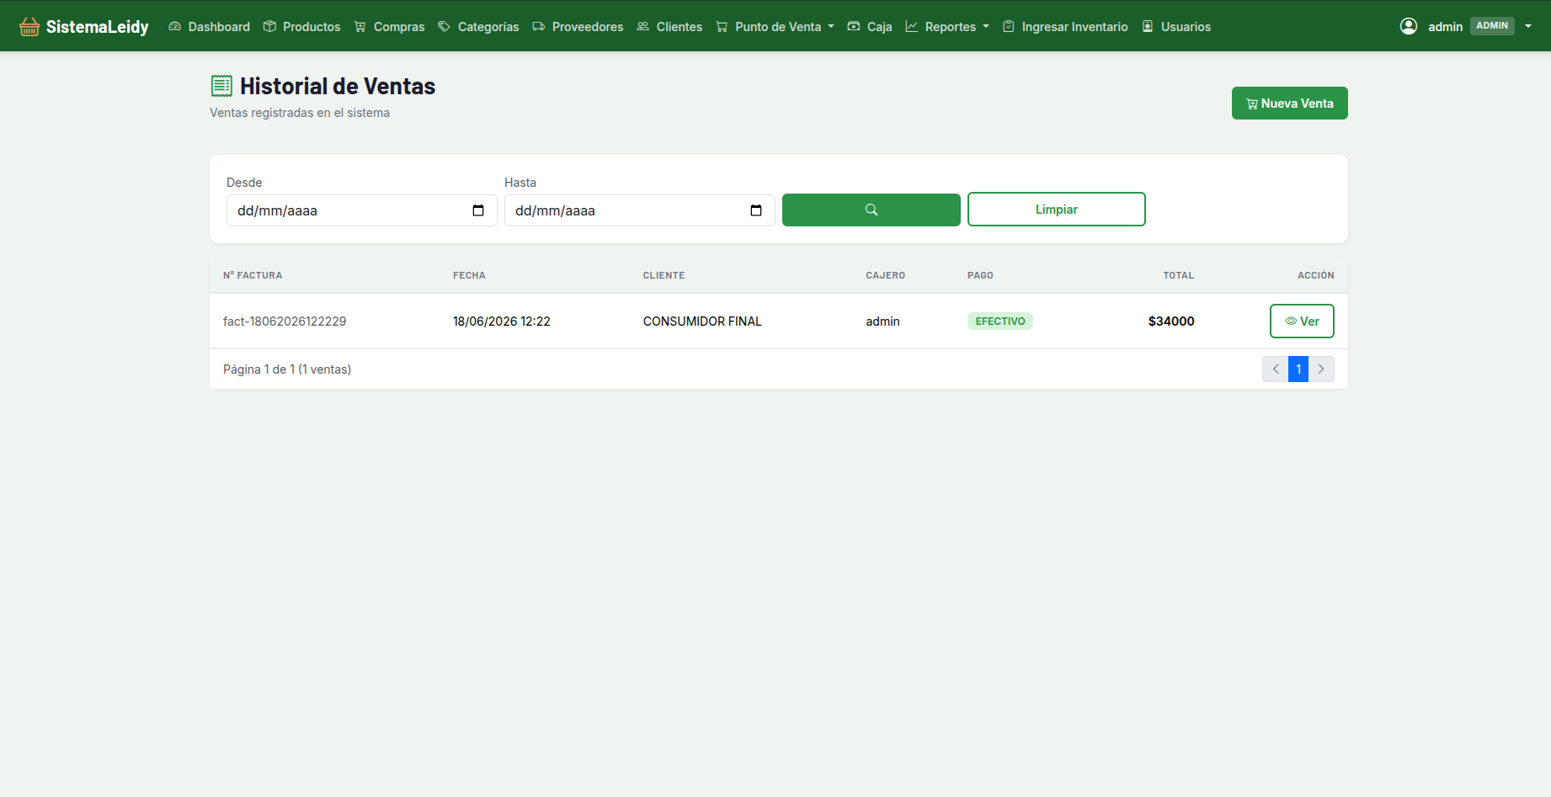Click the green search magnifier button
Image resolution: width=1551 pixels, height=797 pixels.
click(x=871, y=210)
